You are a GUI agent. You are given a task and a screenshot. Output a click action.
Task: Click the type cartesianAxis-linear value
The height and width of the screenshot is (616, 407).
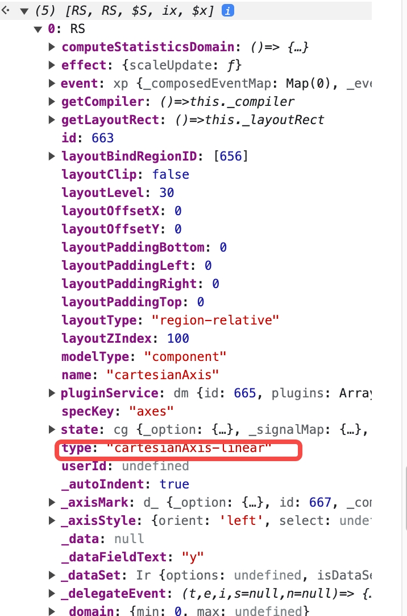pyautogui.click(x=189, y=448)
